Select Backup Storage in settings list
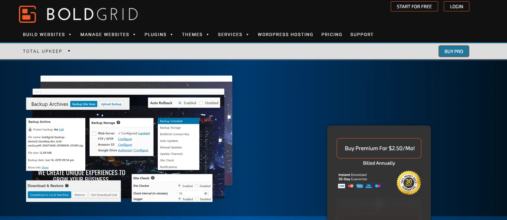This screenshot has width=507, height=220. coord(179,128)
